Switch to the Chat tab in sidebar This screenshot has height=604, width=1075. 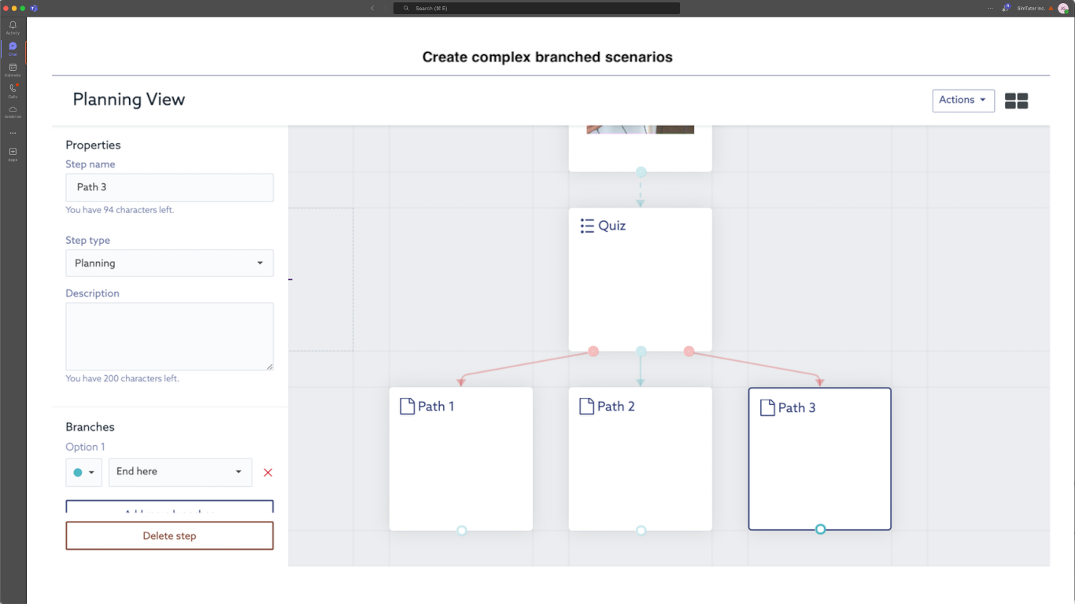13,48
